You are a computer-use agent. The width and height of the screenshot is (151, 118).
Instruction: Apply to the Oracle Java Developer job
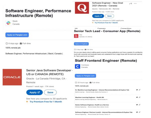[34, 92]
